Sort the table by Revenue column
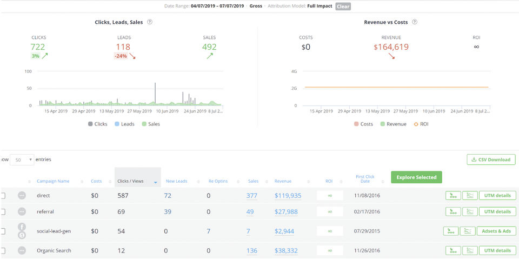Image resolution: width=519 pixels, height=259 pixels. (283, 181)
